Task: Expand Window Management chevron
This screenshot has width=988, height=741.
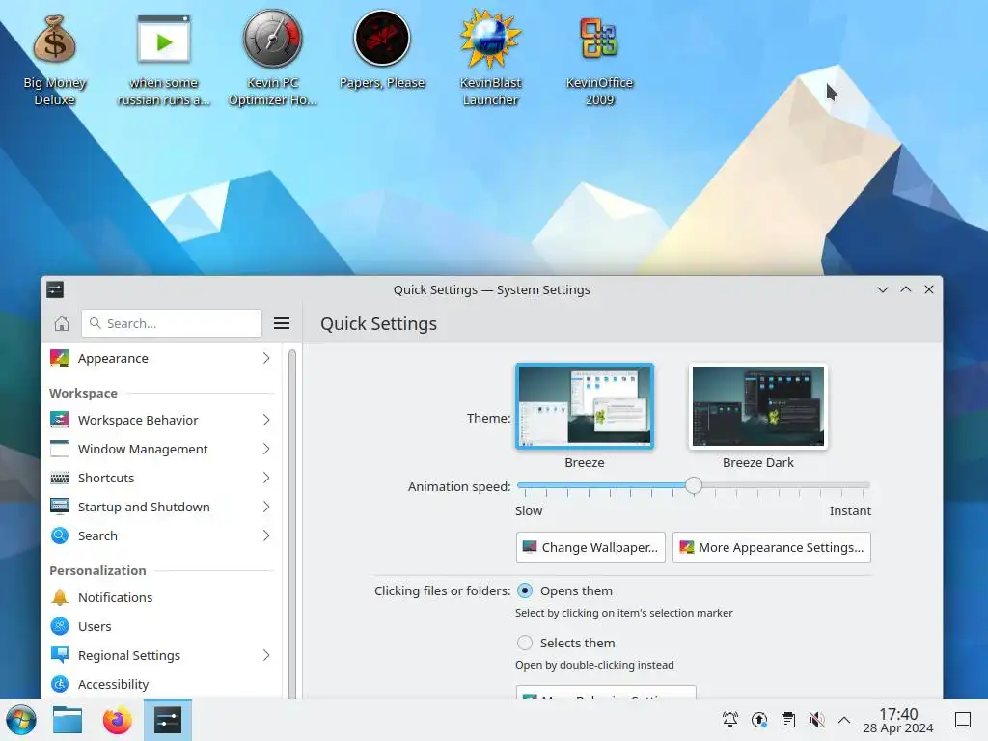Action: tap(266, 449)
